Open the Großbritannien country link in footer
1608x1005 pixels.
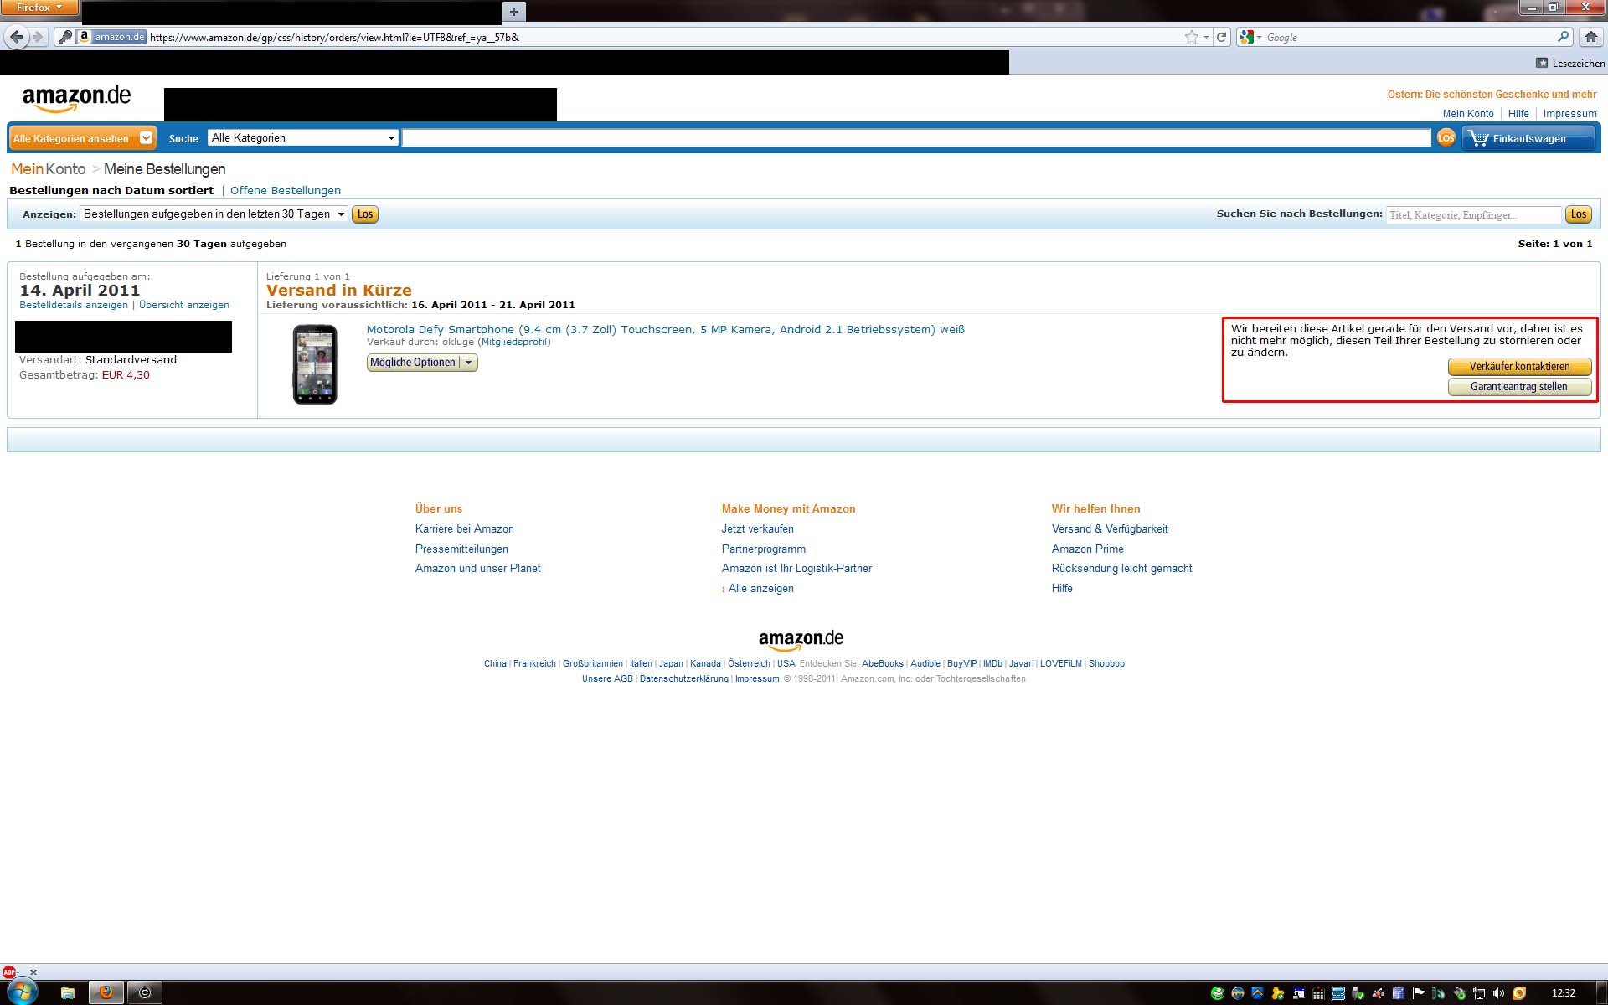(x=593, y=664)
